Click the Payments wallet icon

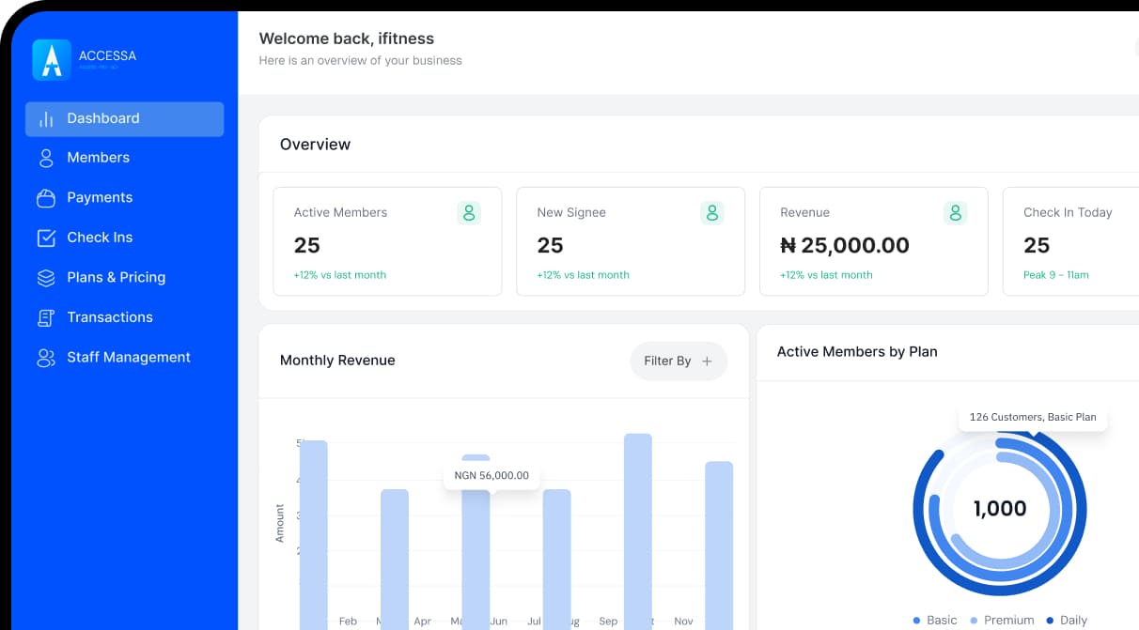[x=46, y=198]
